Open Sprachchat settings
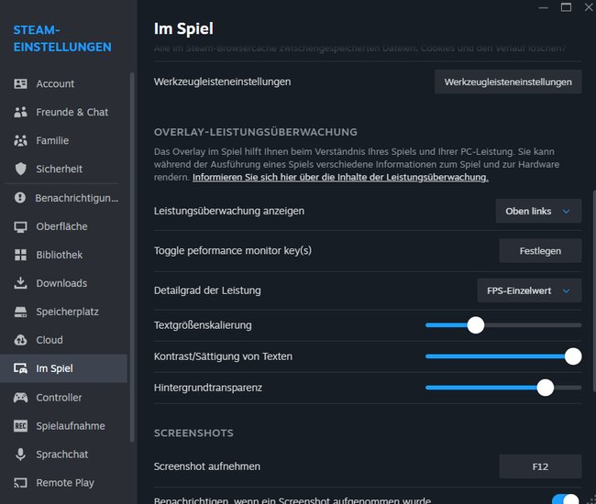 point(64,455)
